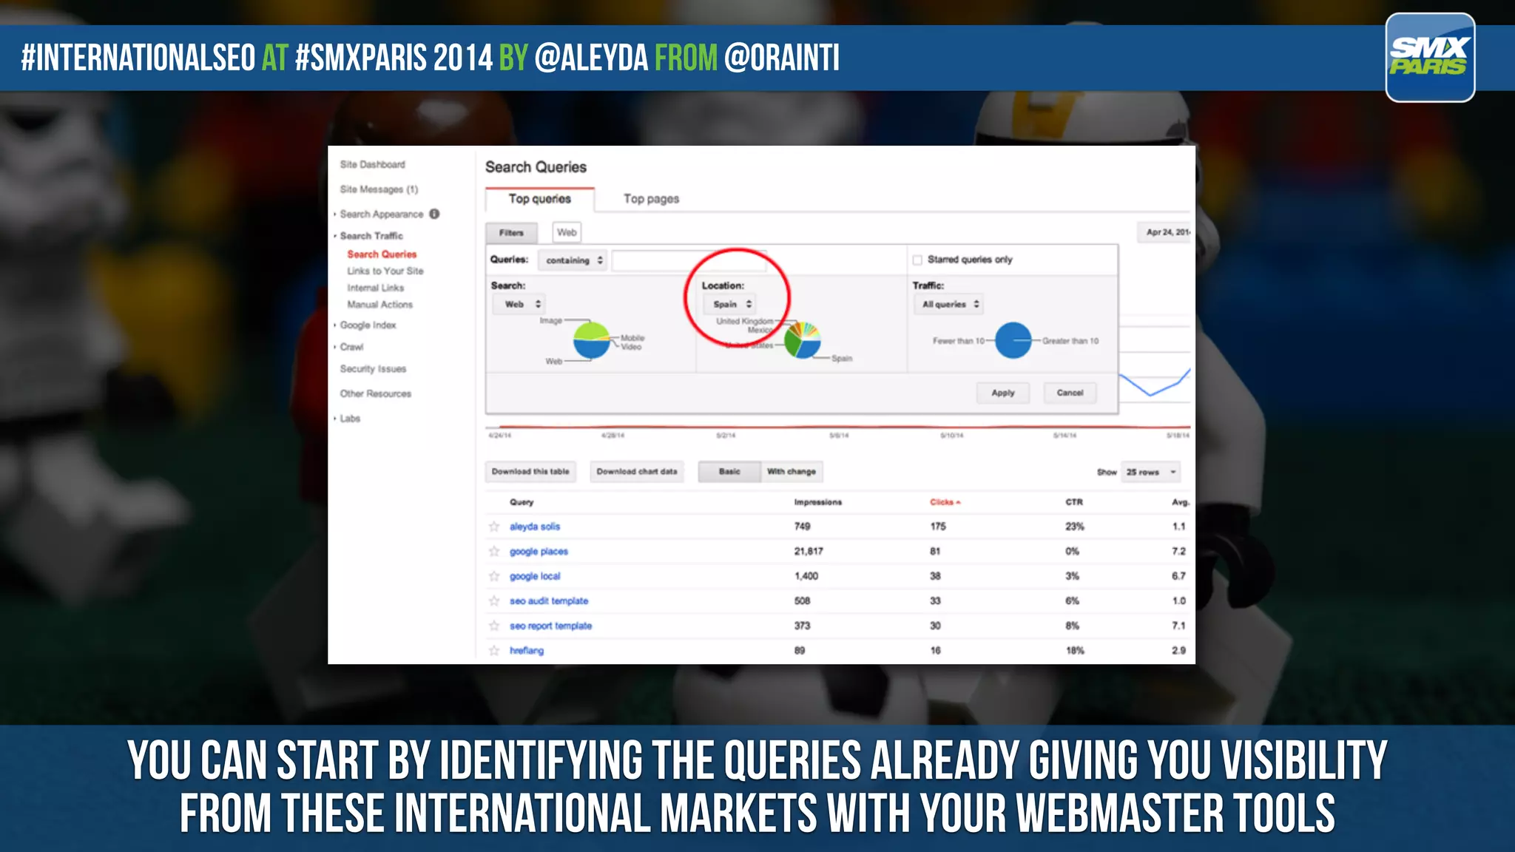Click Download this table
Screen dimensions: 1515x852
tap(530, 472)
